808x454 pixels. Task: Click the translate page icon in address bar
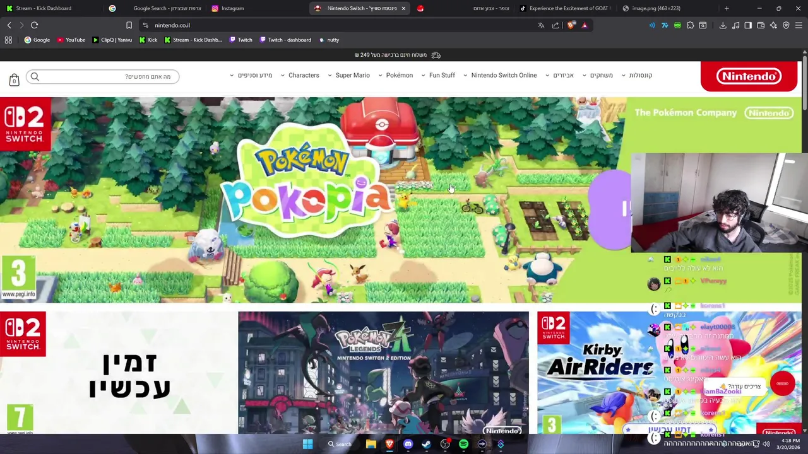click(541, 25)
